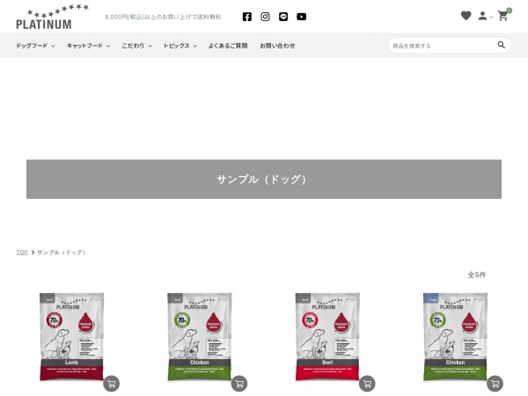Viewport: 528px width, 396px height.
Task: Open the Instagram social icon
Action: [265, 17]
